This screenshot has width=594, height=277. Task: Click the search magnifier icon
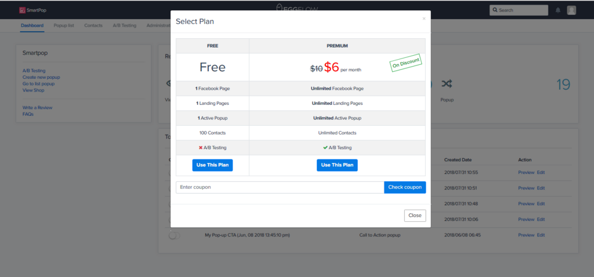coord(495,10)
